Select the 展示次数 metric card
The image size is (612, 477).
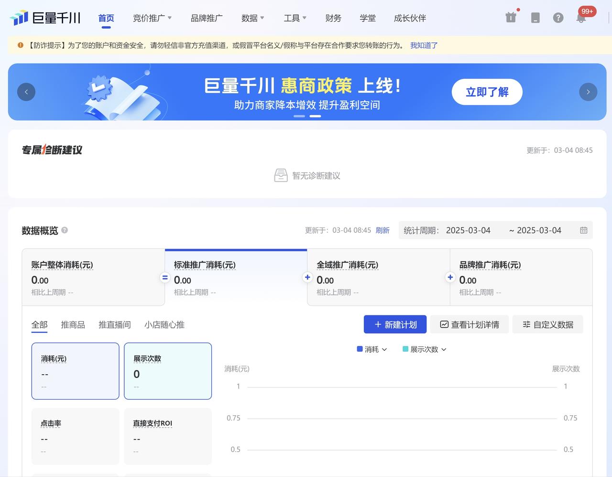click(168, 371)
